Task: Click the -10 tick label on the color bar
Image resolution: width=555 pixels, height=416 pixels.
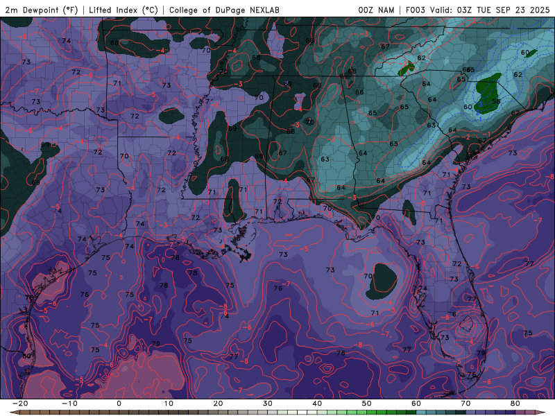Action: pos(69,404)
